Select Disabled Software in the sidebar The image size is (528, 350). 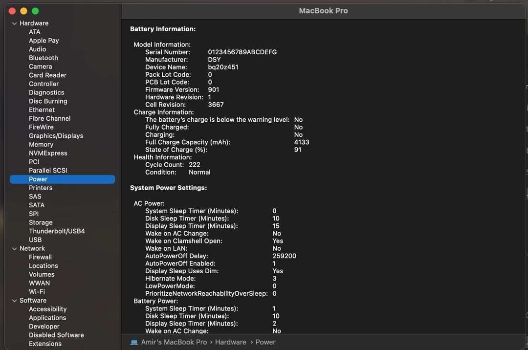pos(57,335)
